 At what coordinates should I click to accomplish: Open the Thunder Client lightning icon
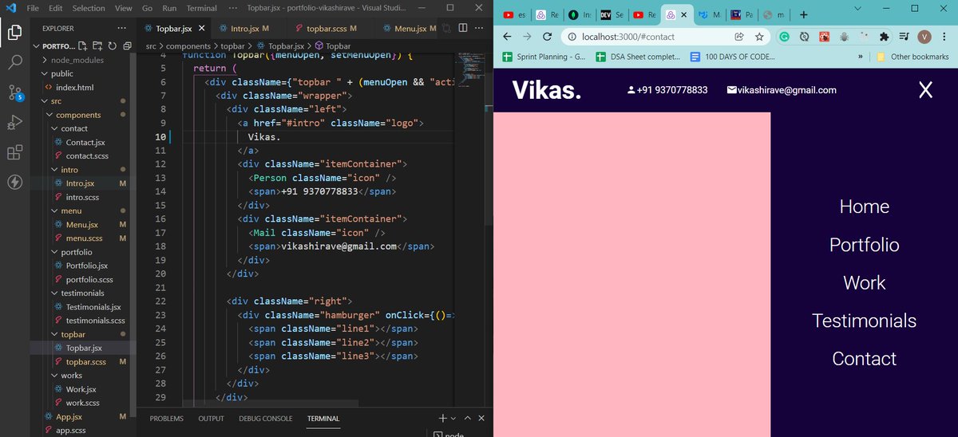(14, 182)
